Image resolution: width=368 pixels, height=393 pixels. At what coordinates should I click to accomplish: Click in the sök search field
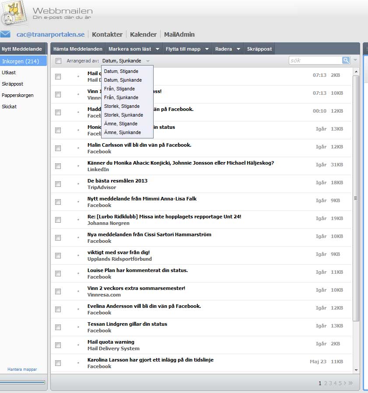(315, 60)
